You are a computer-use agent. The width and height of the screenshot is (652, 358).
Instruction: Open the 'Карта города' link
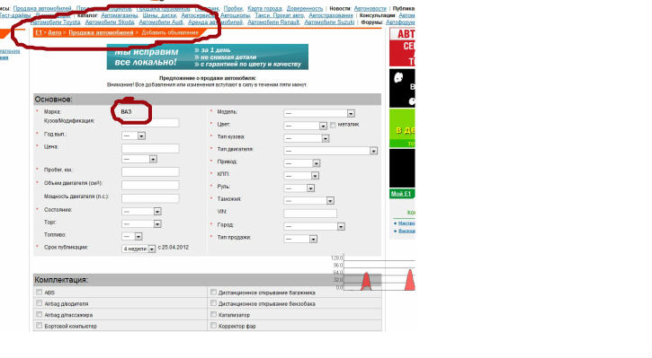[264, 8]
